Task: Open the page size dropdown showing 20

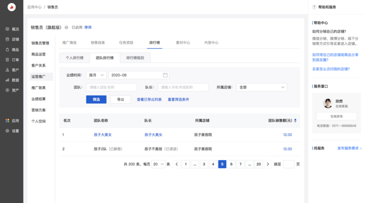Action: (x=158, y=164)
